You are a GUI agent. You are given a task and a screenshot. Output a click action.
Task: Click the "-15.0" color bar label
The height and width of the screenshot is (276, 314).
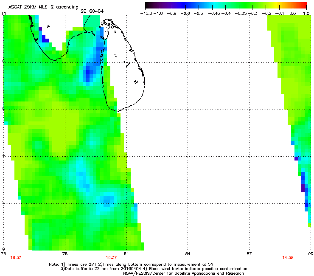pyautogui.click(x=146, y=14)
